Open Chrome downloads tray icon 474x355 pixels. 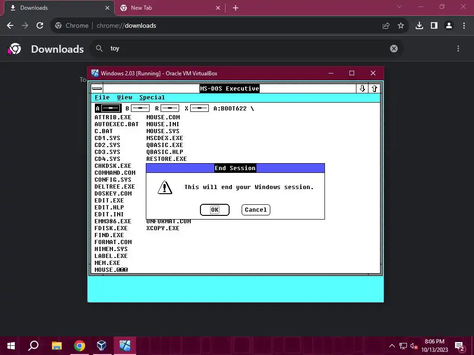419,26
